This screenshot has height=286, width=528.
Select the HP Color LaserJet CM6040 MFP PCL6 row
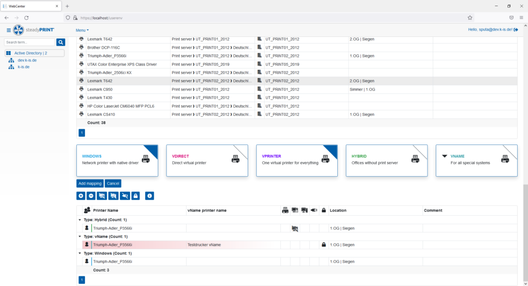click(297, 106)
